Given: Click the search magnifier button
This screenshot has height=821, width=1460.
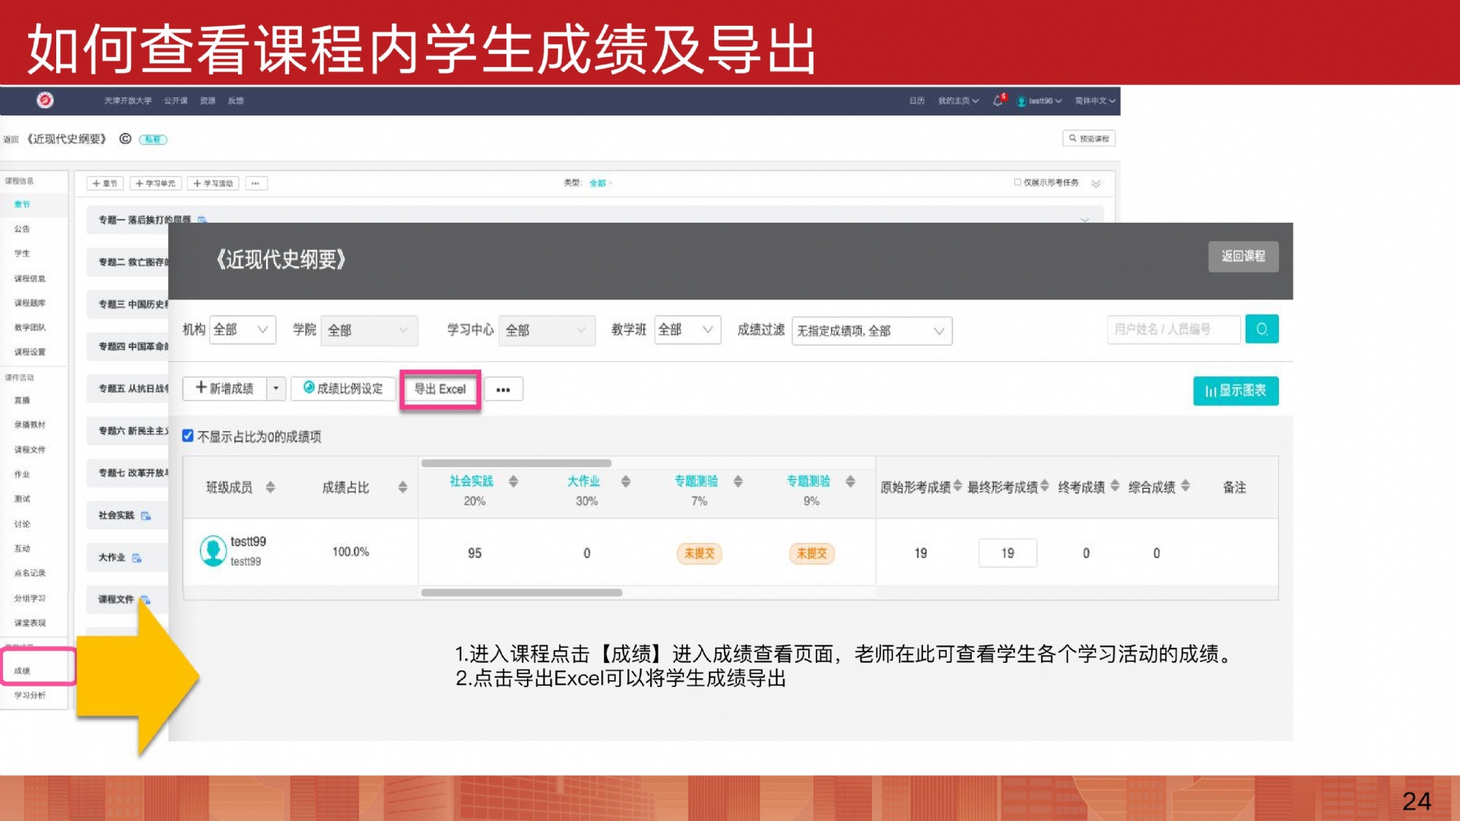Looking at the screenshot, I should point(1262,329).
